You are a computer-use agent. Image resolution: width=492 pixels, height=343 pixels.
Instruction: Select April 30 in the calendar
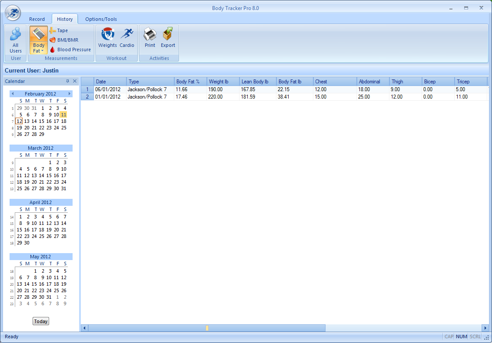coord(27,243)
